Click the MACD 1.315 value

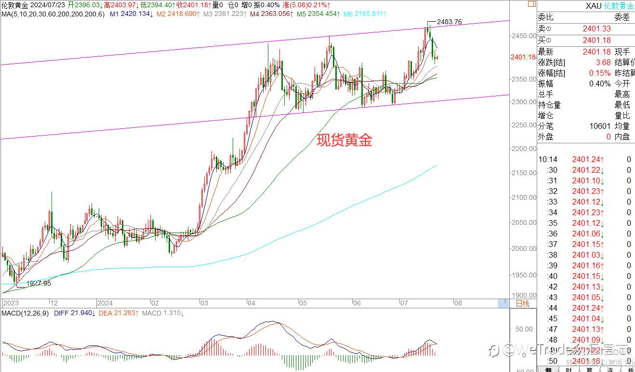pyautogui.click(x=162, y=313)
